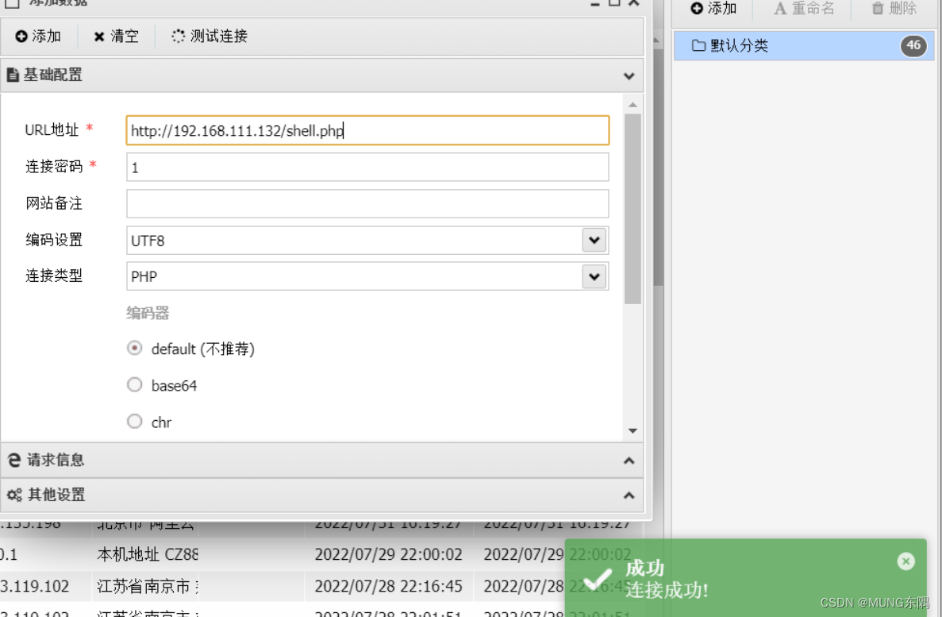Viewport: 942px width, 617px height.
Task: Click the plus icon on dialog 添加 button
Action: coord(21,36)
